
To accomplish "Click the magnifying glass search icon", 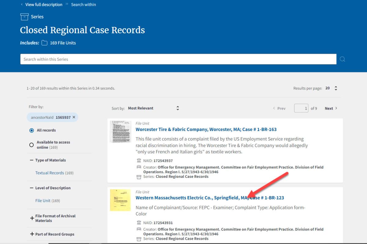I will pos(342,59).
